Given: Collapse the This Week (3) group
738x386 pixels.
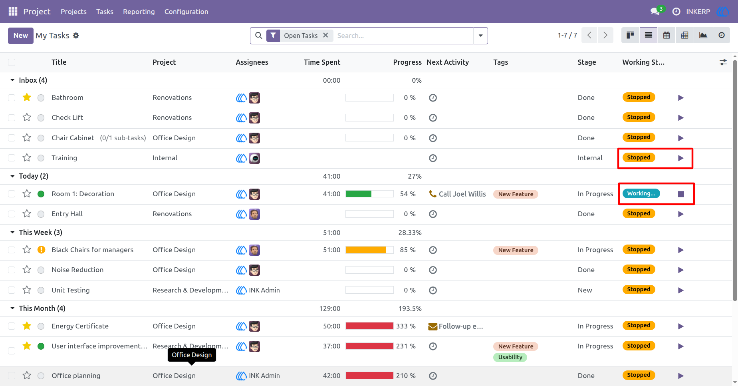Looking at the screenshot, I should 12,233.
